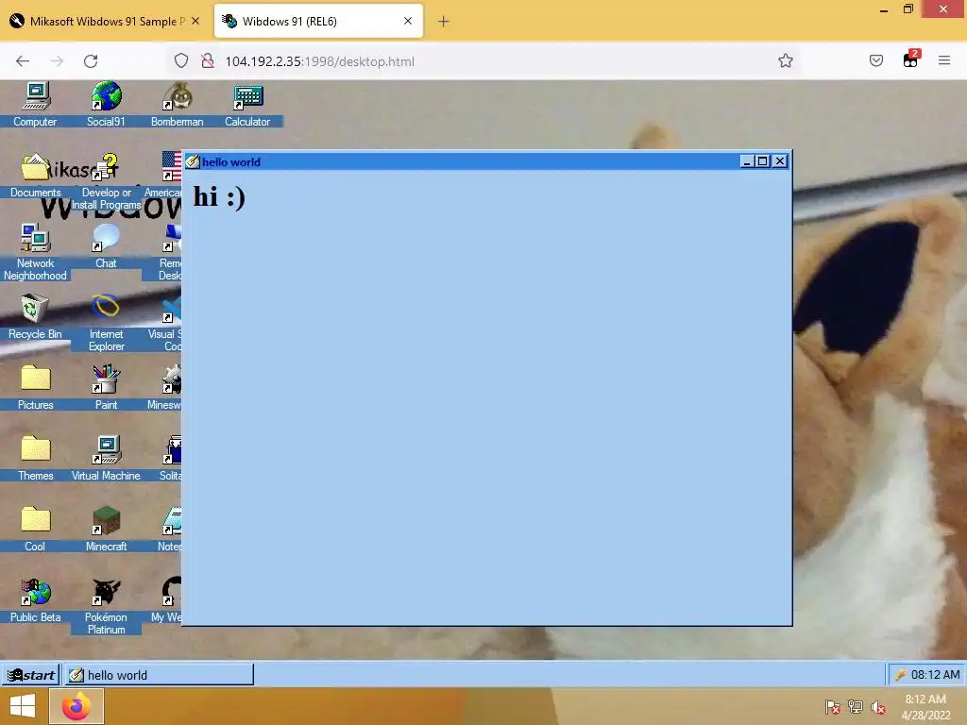The height and width of the screenshot is (725, 967).
Task: Open the Notepad shortcut icon
Action: click(162, 529)
